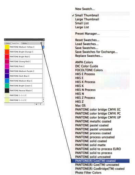
Task: Load PANTONE metallic coated library
Action: 93,121
